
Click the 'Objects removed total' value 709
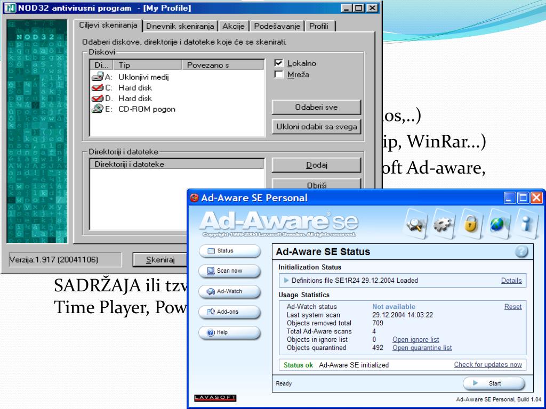tap(378, 323)
